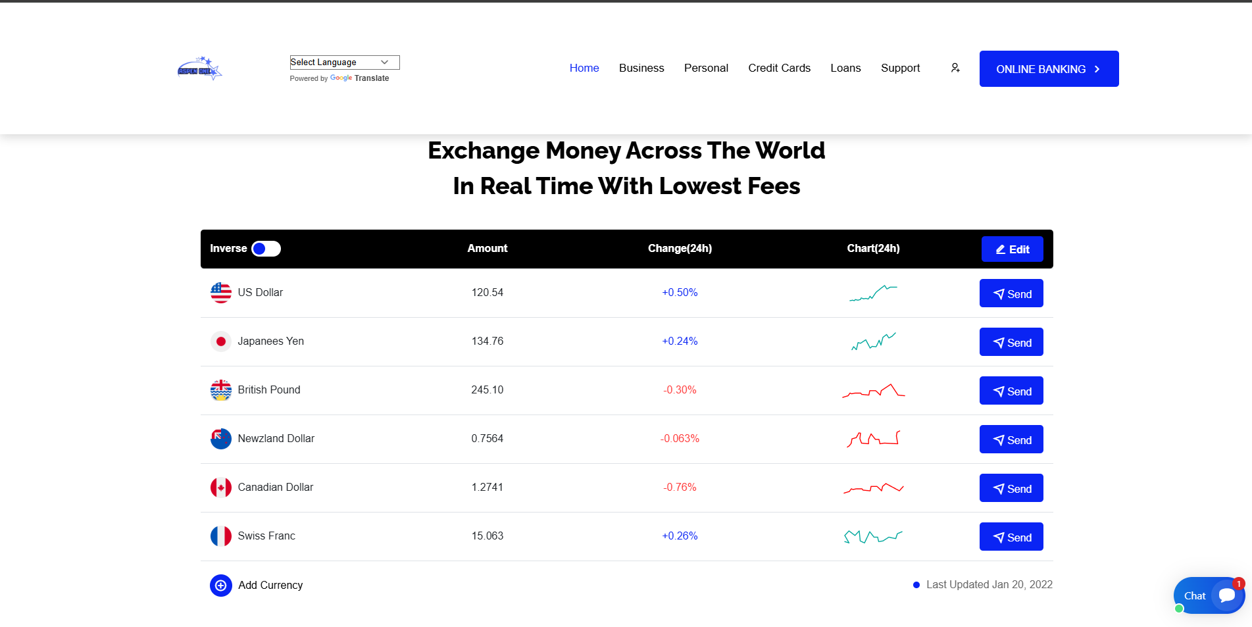Open the Loans menu item
Screen dimensions: 1252x627
(845, 68)
